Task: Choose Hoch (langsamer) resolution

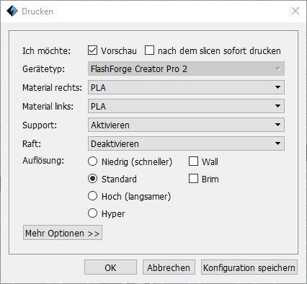Action: point(92,196)
